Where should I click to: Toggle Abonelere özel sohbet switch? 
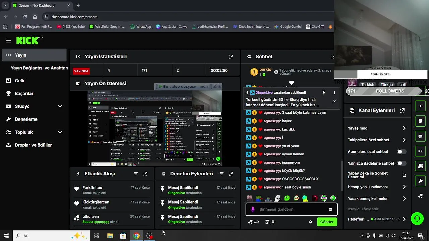point(402,152)
